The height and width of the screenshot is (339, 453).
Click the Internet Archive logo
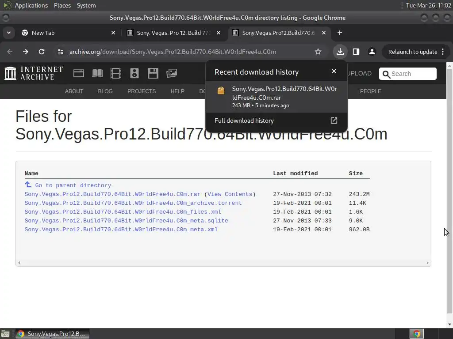pyautogui.click(x=34, y=73)
